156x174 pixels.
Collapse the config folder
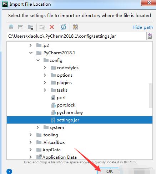tap(38, 60)
